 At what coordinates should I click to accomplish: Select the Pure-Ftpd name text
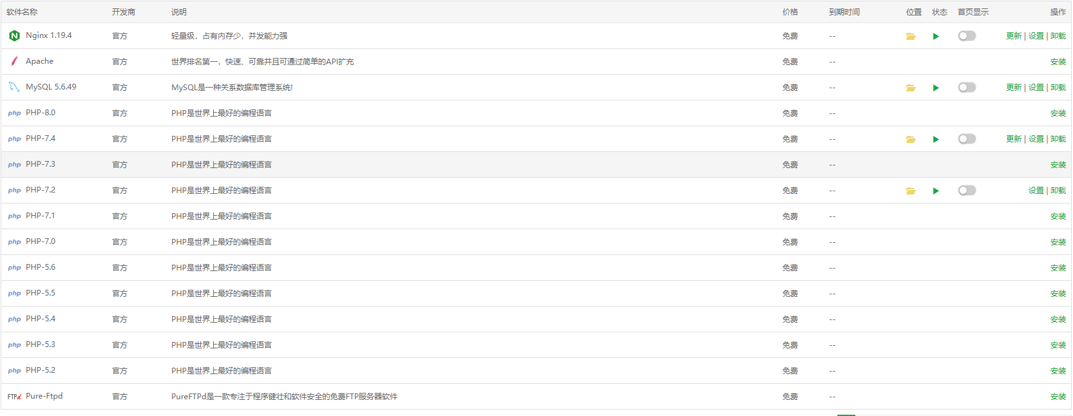pos(44,396)
